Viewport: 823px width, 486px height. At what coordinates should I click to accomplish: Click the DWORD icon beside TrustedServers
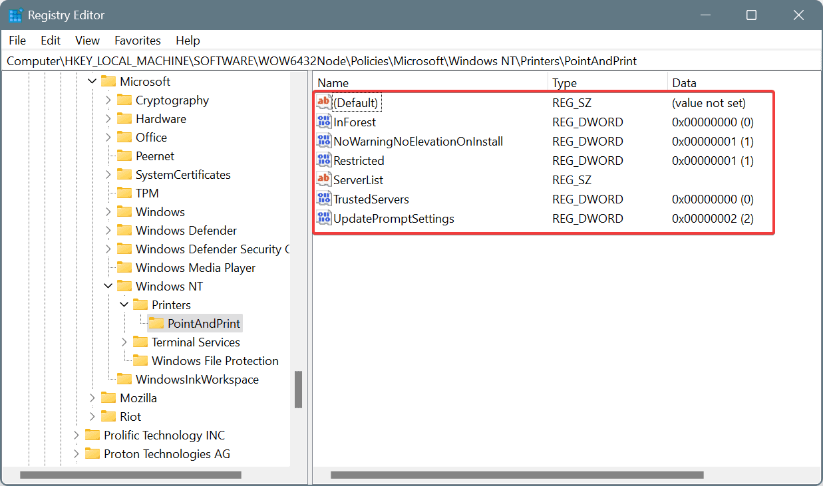coord(323,199)
